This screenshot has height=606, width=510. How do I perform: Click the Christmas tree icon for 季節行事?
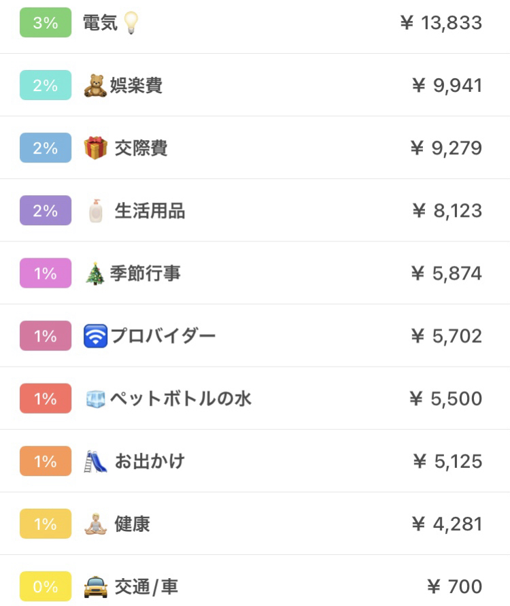[x=95, y=273]
